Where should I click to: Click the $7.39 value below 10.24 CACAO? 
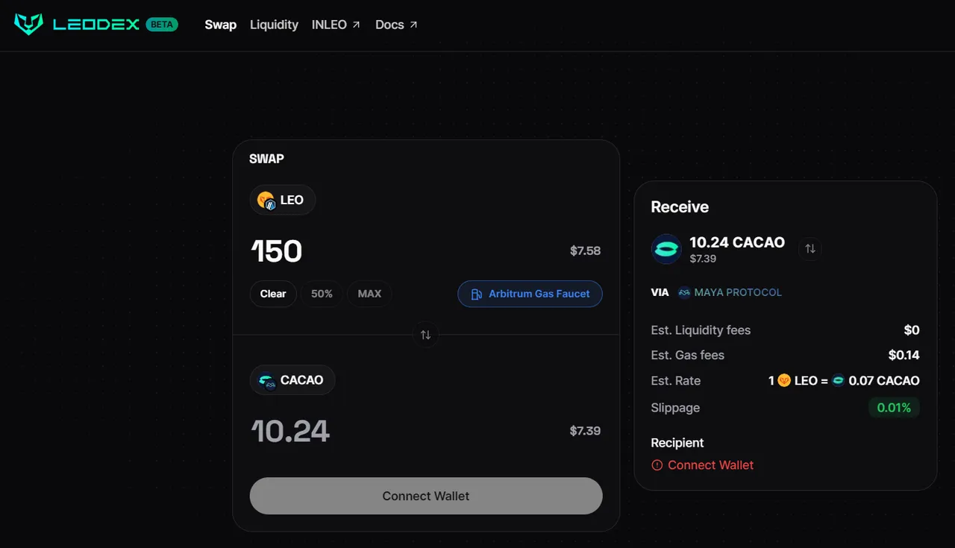703,259
